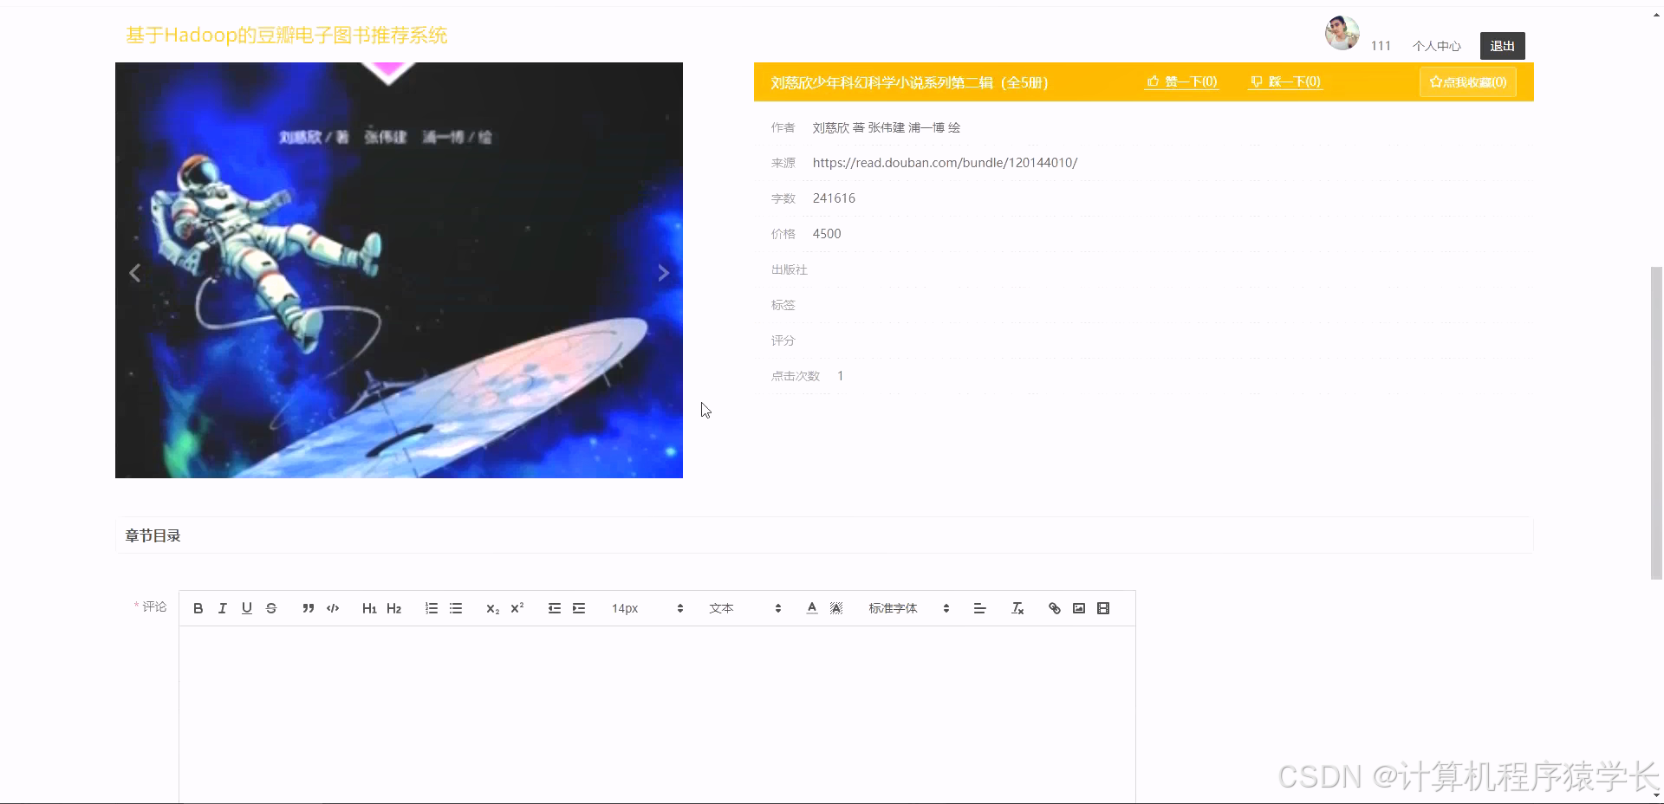Insert an image in the comment
The height and width of the screenshot is (804, 1664).
coord(1079,608)
